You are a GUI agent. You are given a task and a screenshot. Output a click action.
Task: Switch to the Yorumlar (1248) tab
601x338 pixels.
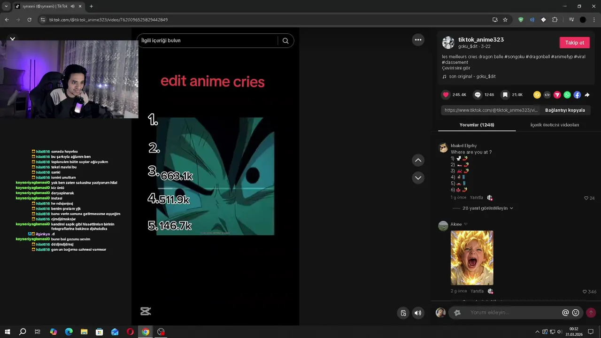(477, 125)
